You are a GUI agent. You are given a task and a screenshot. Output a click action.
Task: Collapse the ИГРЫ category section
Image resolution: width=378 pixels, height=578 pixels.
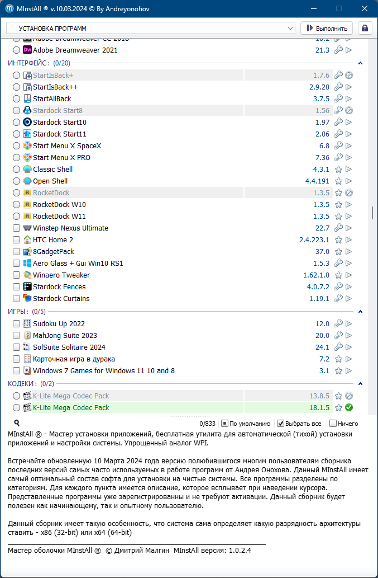pos(360,312)
